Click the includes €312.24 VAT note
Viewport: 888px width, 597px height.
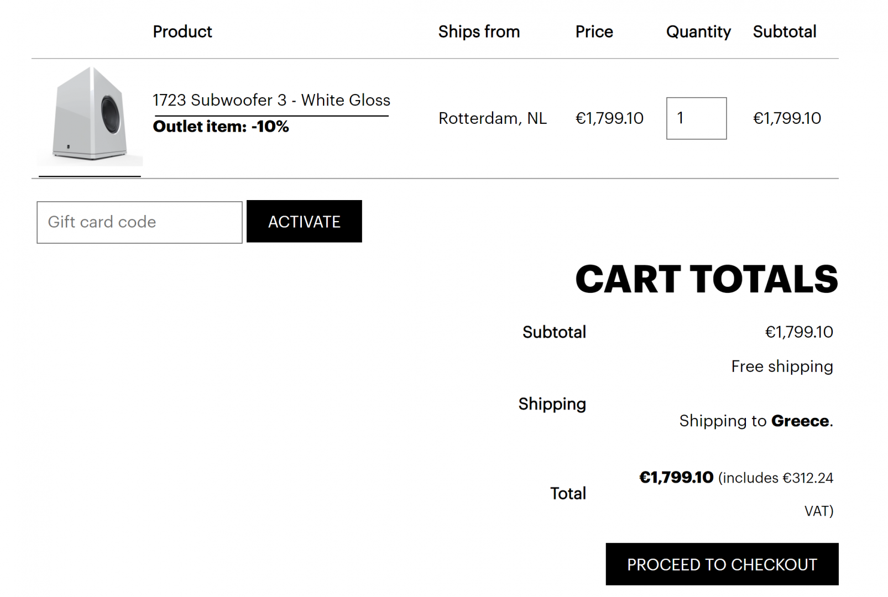[x=775, y=478]
